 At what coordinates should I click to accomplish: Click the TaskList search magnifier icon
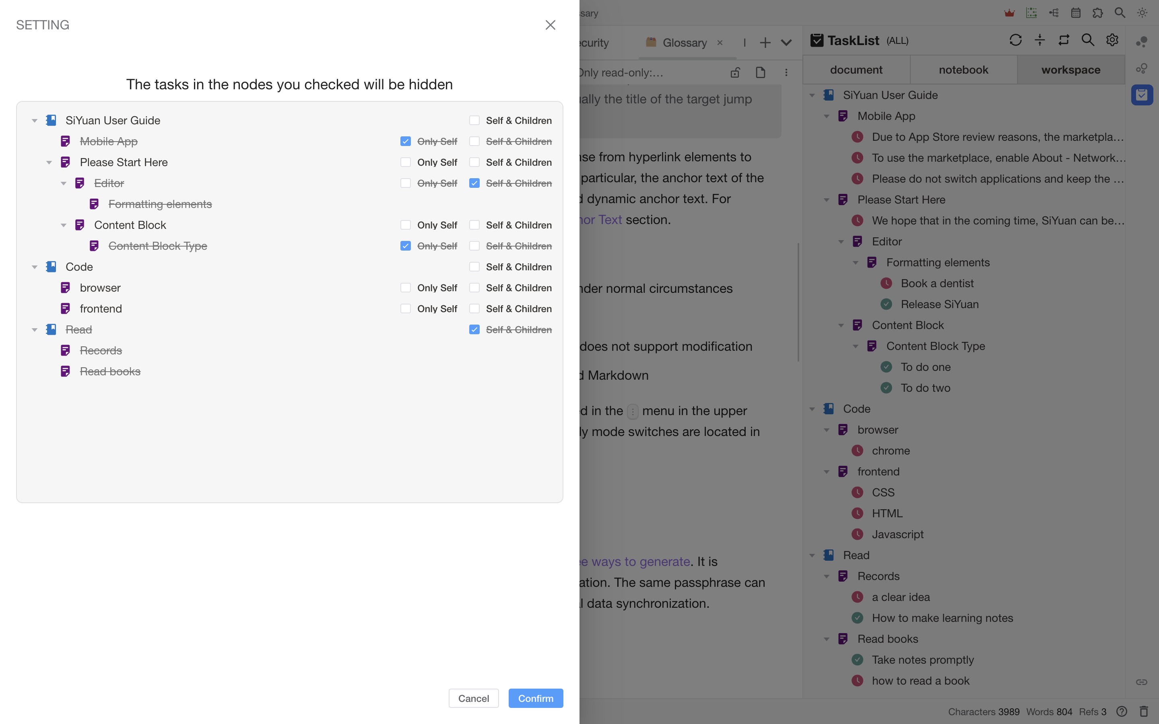1088,40
